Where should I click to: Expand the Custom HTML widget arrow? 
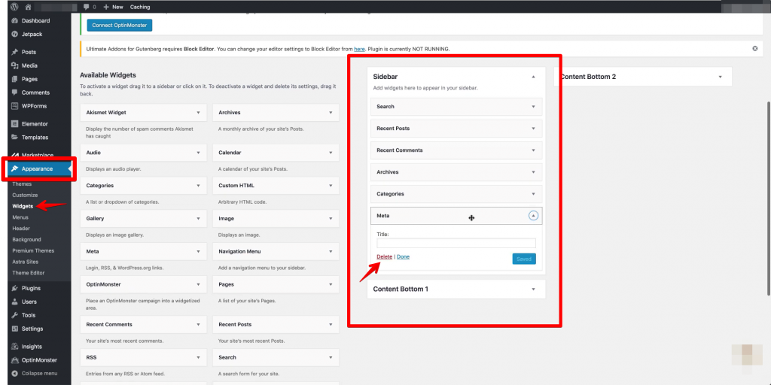pos(331,186)
